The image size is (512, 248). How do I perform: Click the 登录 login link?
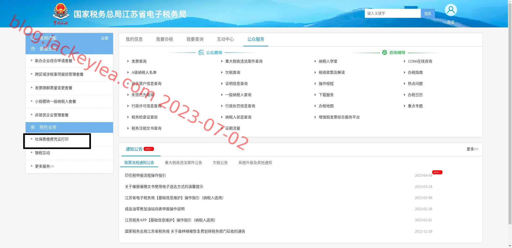[451, 22]
